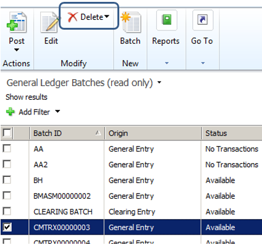Expand the Reports group dropdown arrow

pos(167,63)
